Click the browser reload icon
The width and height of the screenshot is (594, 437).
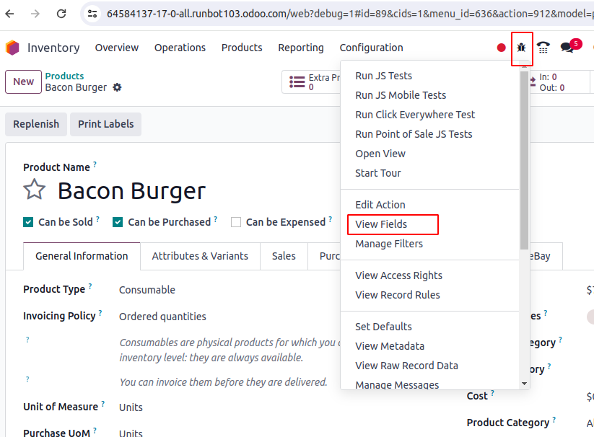[x=61, y=14]
